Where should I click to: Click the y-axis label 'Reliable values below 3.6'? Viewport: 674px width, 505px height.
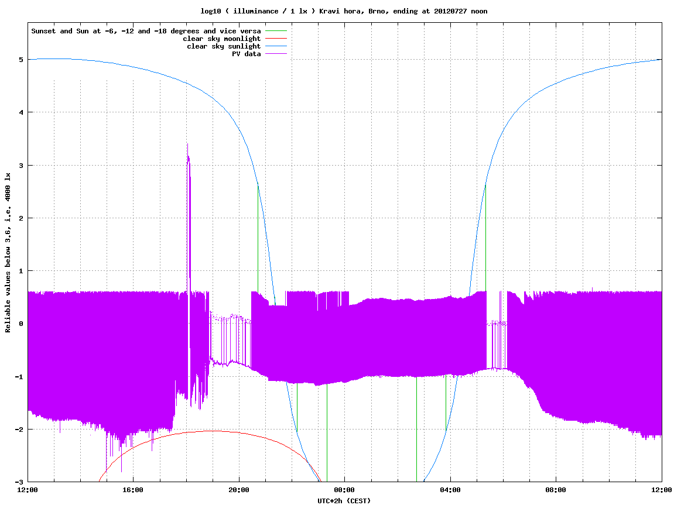point(8,253)
